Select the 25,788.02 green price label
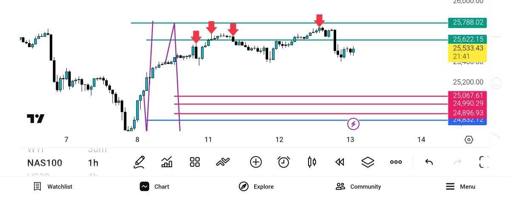 click(x=467, y=23)
